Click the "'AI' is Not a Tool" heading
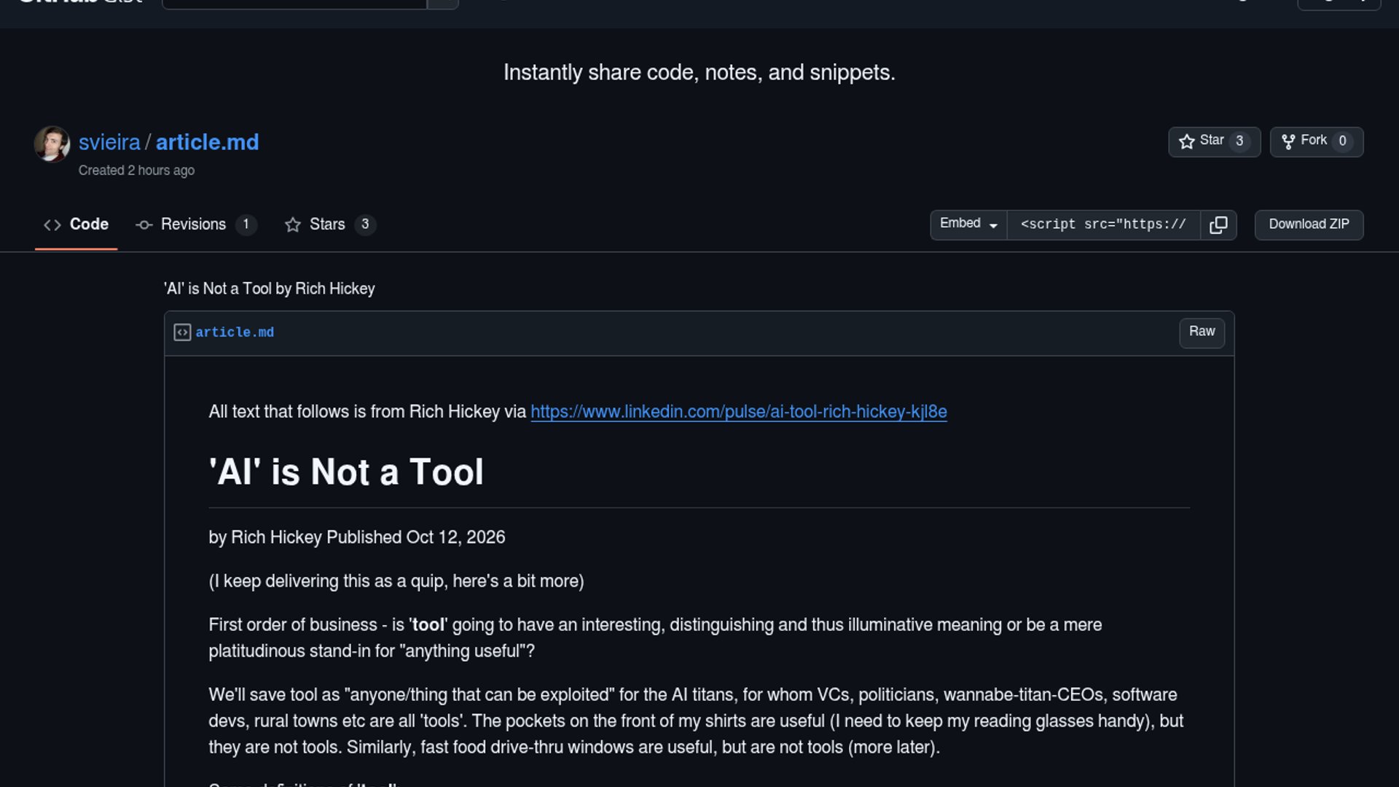1399x787 pixels. [x=346, y=472]
